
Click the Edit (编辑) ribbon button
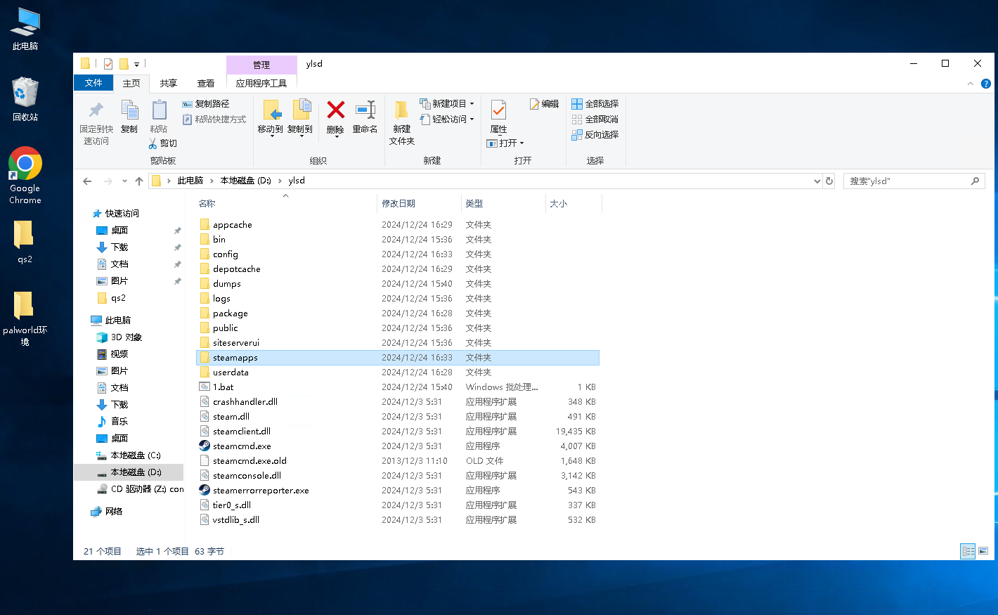click(x=545, y=104)
